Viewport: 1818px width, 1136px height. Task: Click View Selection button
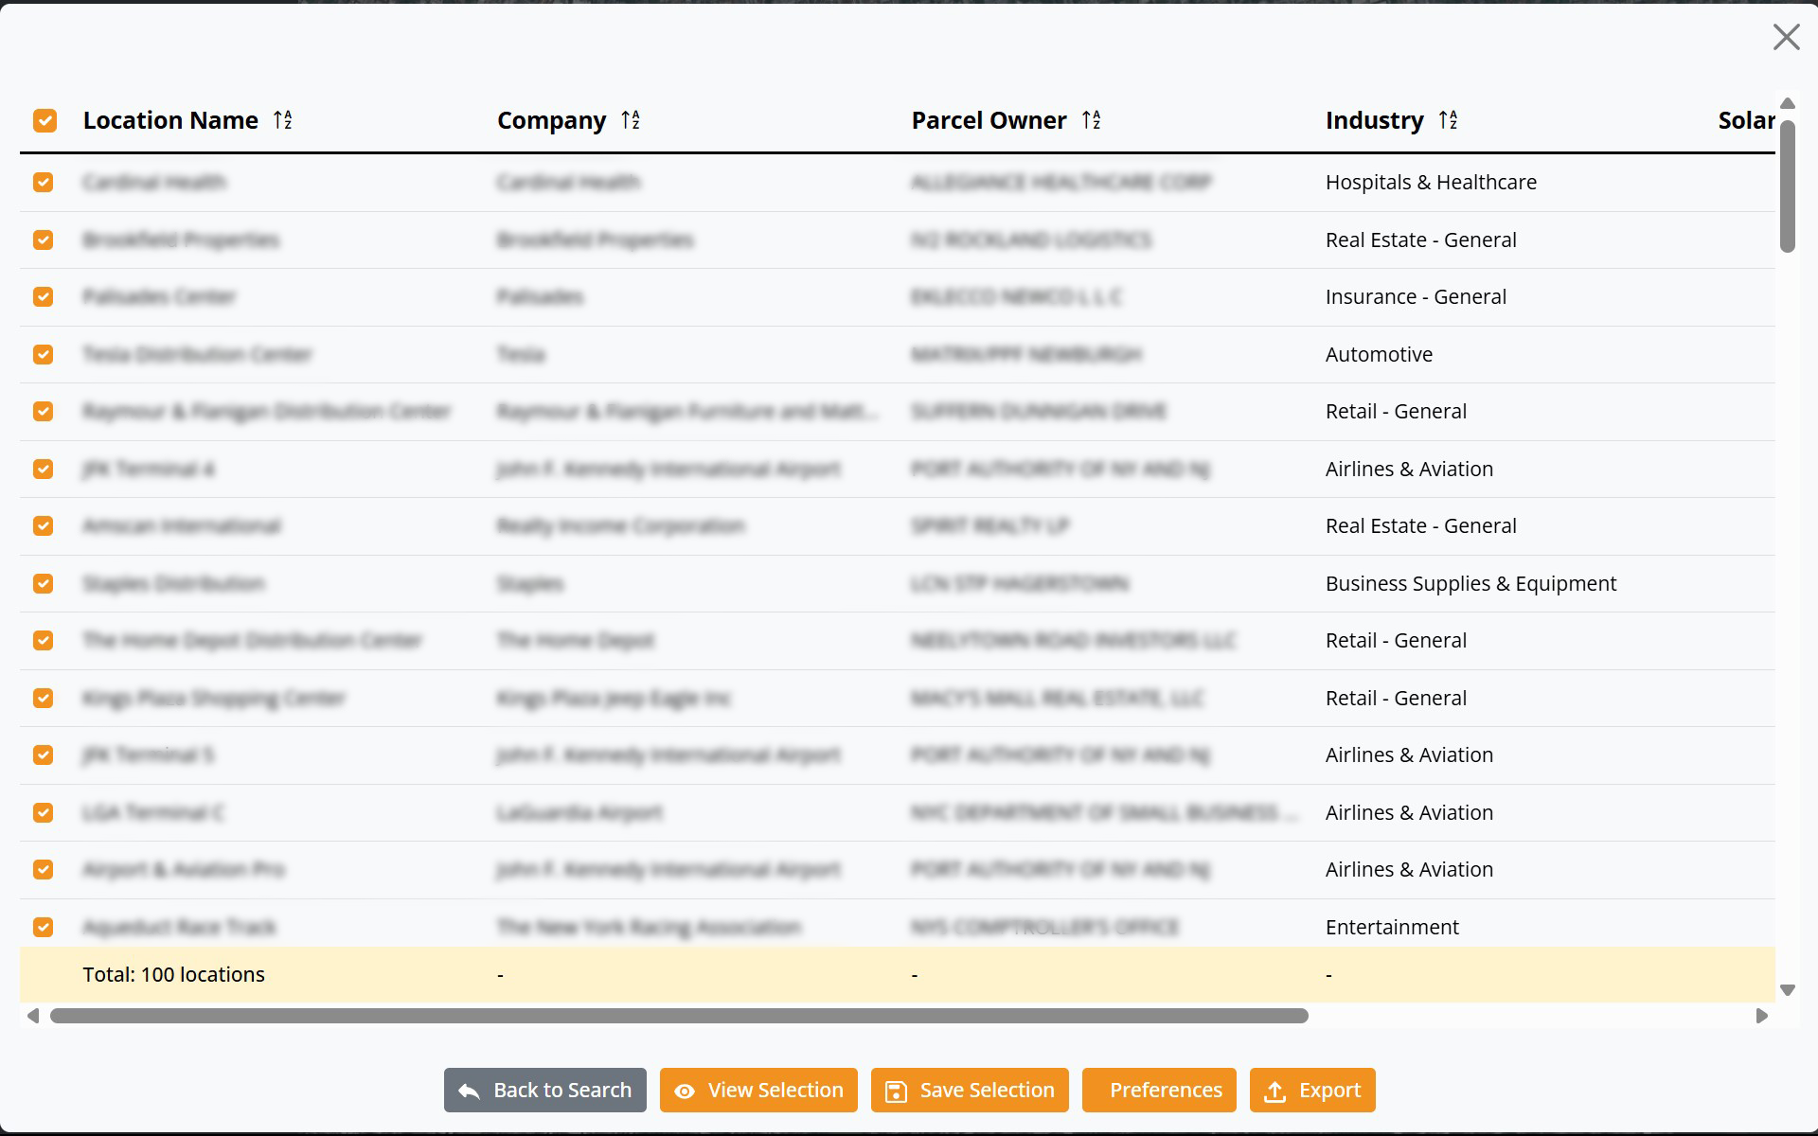tap(758, 1091)
